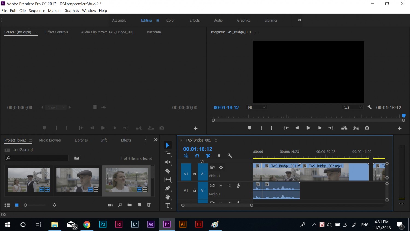Switch to the Media Browser tab
The width and height of the screenshot is (410, 231).
(50, 140)
